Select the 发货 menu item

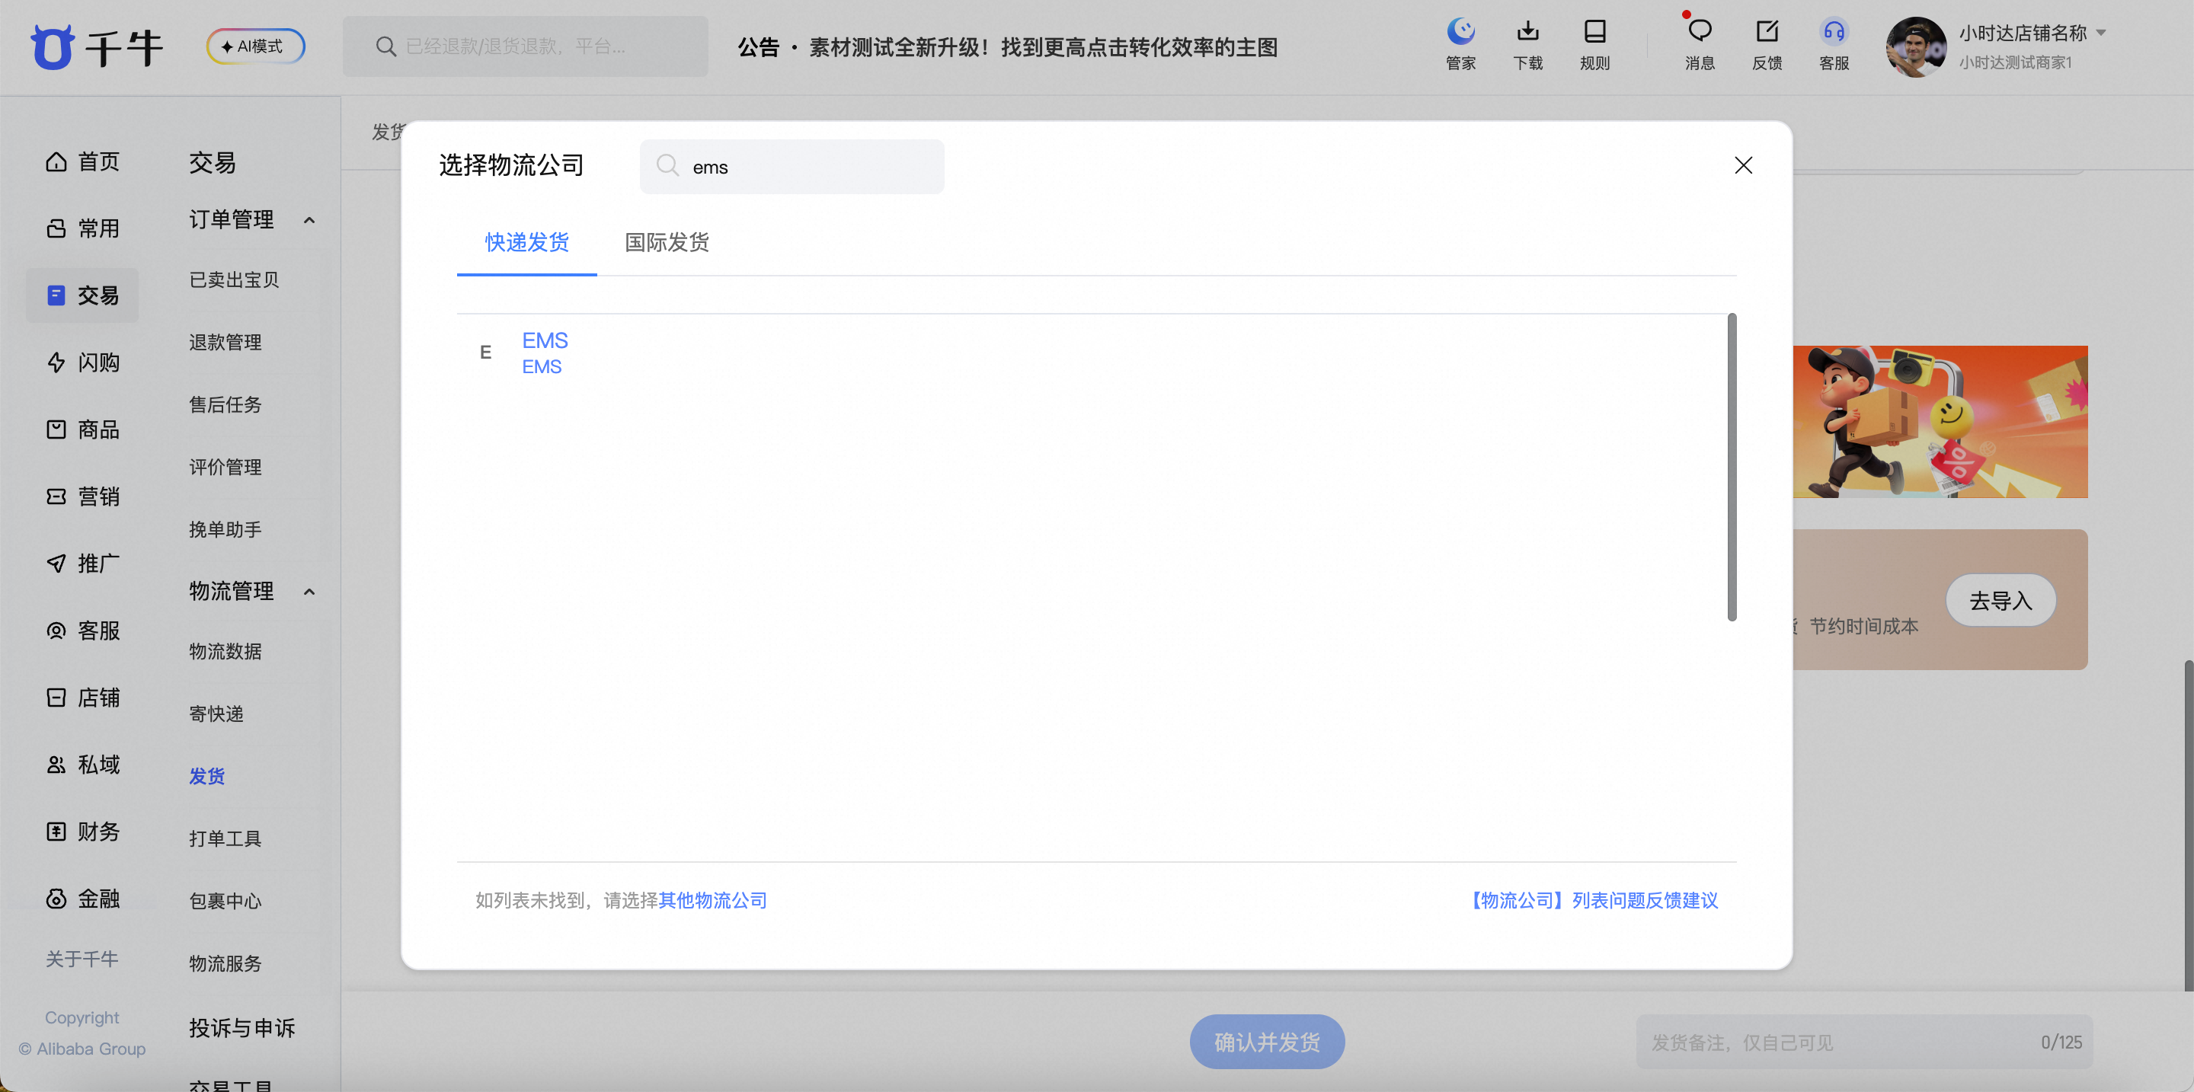pos(207,776)
